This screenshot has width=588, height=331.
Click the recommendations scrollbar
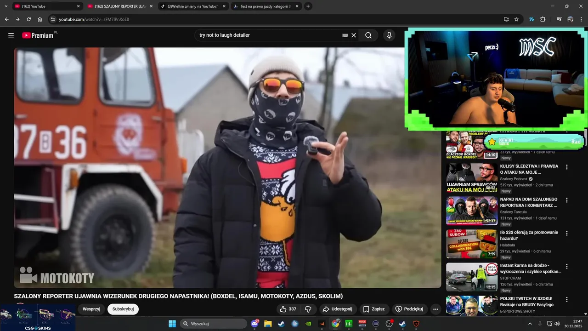[585, 138]
